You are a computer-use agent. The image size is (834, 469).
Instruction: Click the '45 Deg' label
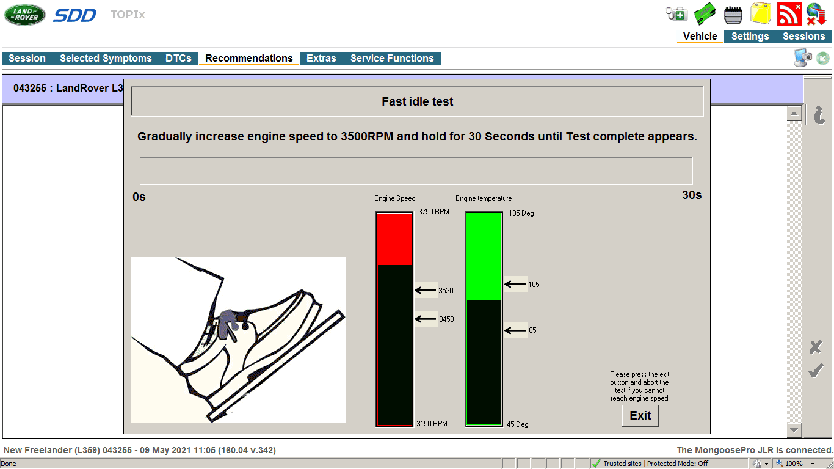coord(518,424)
